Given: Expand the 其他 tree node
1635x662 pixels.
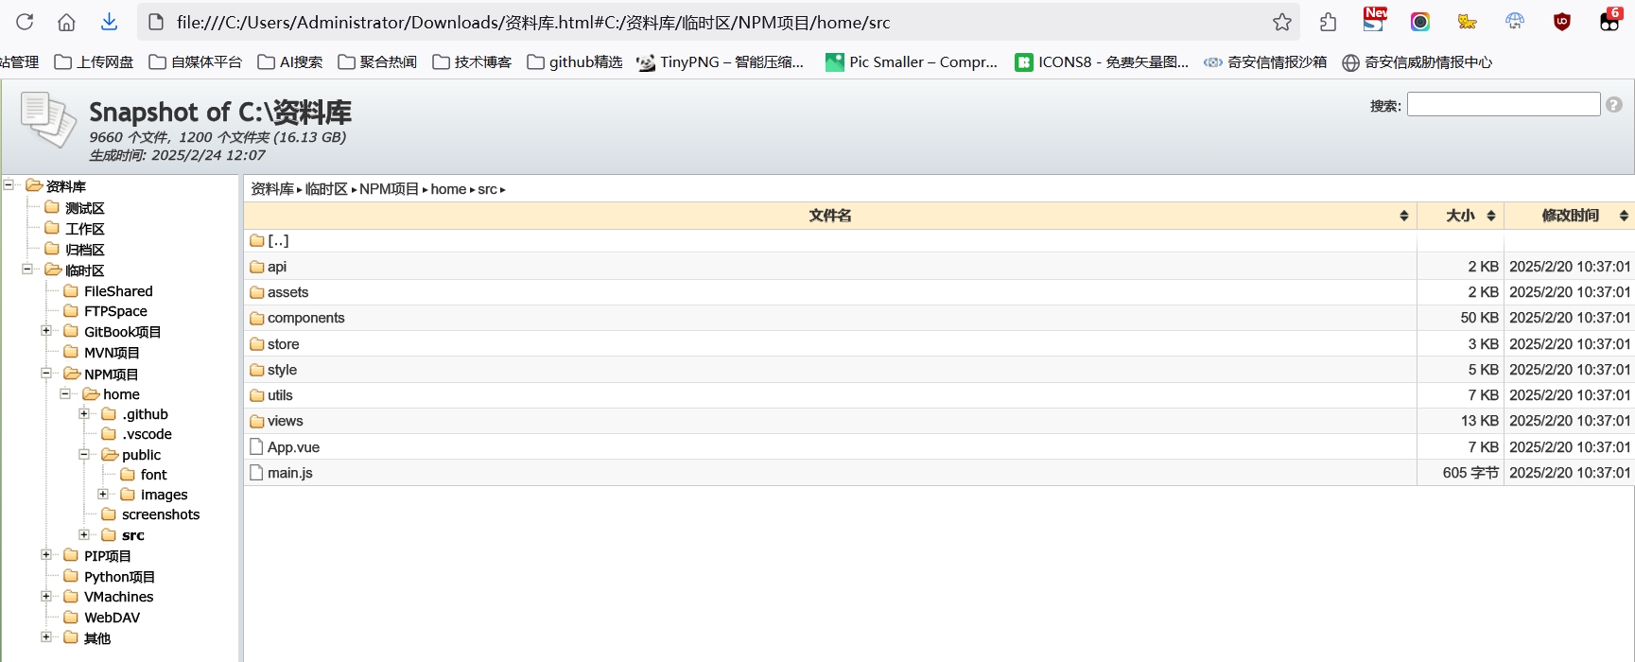Looking at the screenshot, I should click(46, 637).
